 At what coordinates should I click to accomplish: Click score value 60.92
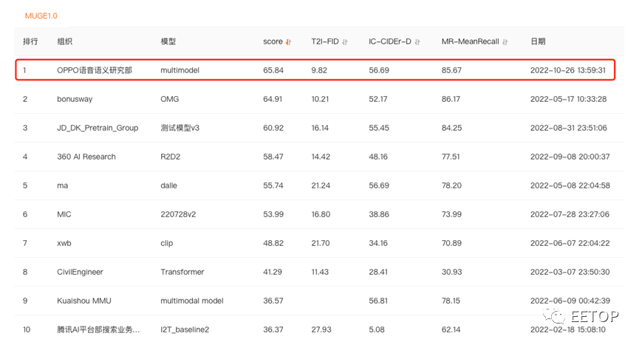tap(273, 128)
